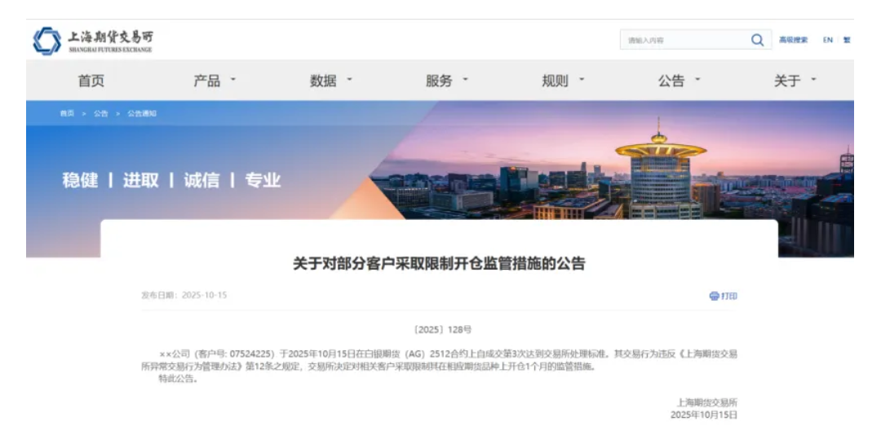
Task: Open 高级搜索 advanced search link
Action: (x=794, y=40)
